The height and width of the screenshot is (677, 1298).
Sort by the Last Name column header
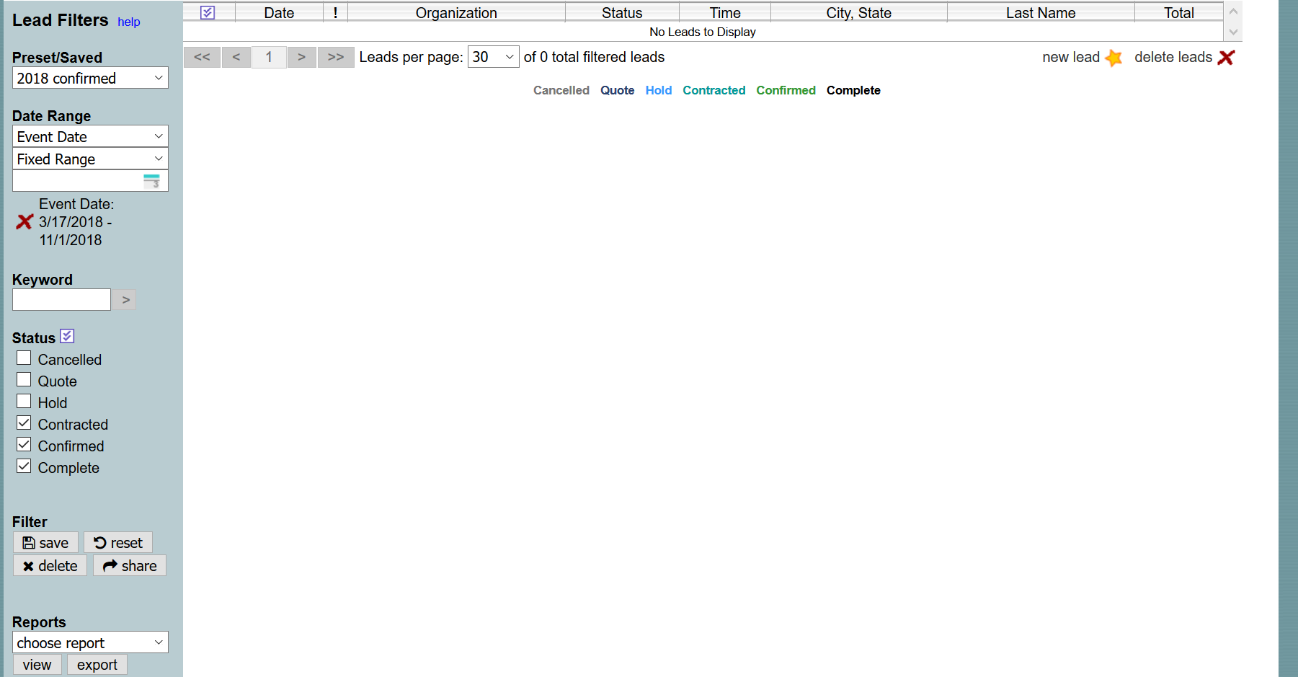[x=1040, y=13]
